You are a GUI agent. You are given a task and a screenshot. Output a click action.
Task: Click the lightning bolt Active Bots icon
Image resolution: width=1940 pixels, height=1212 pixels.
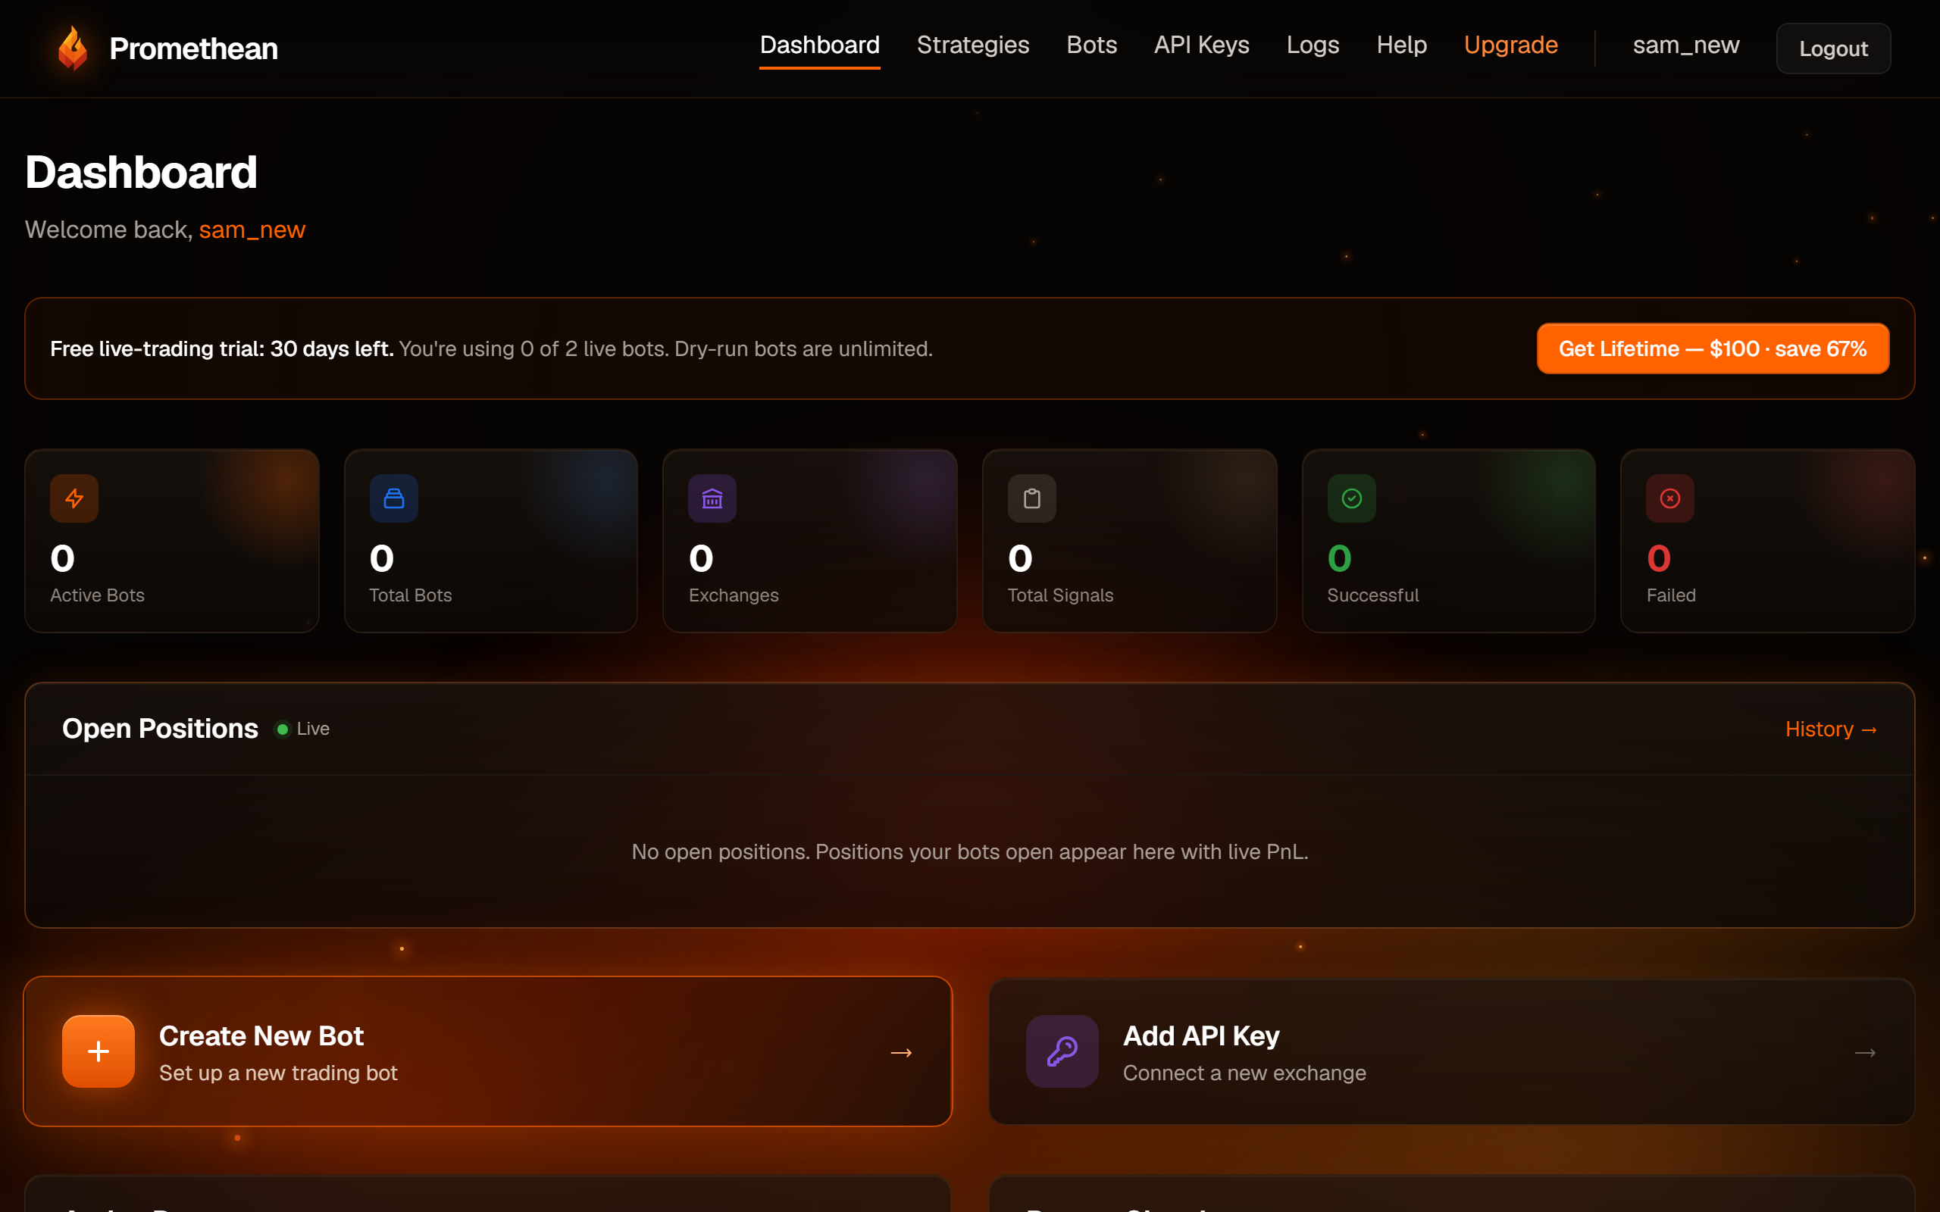coord(74,498)
